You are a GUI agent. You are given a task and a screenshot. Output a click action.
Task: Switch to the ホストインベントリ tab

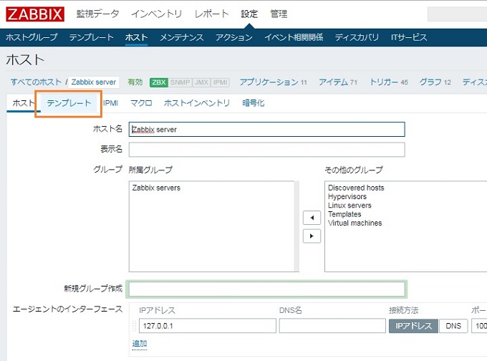(x=197, y=103)
